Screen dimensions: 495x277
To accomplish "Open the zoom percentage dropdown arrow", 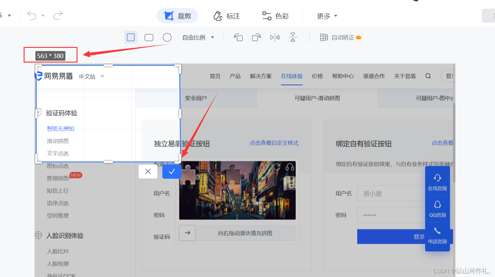I will [9, 16].
